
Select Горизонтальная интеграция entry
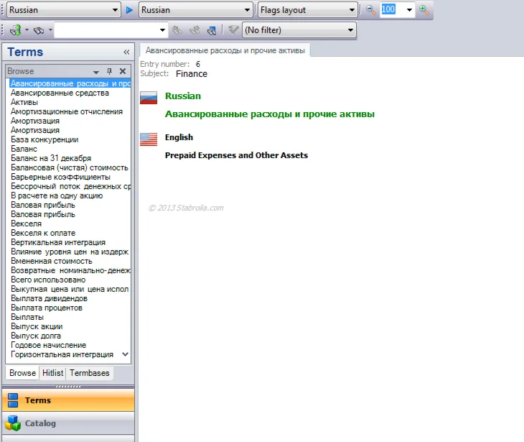62,354
